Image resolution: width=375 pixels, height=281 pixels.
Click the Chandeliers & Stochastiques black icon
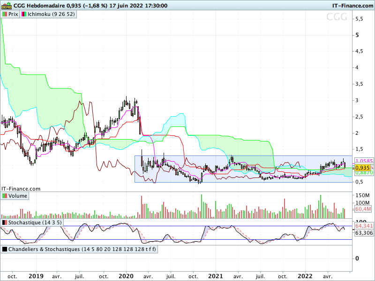[x=5, y=249]
